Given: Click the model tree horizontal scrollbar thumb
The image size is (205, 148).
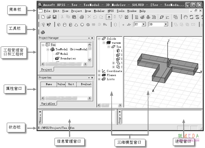Looking at the screenshot, I should 105,105.
